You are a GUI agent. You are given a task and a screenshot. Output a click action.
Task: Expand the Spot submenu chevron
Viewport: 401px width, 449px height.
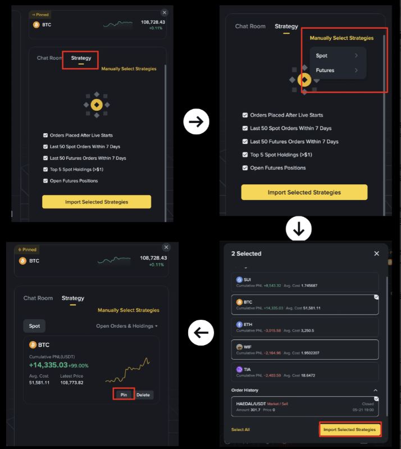pos(356,55)
